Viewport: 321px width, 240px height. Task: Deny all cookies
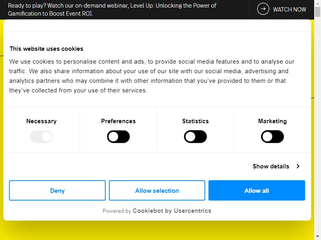57,190
